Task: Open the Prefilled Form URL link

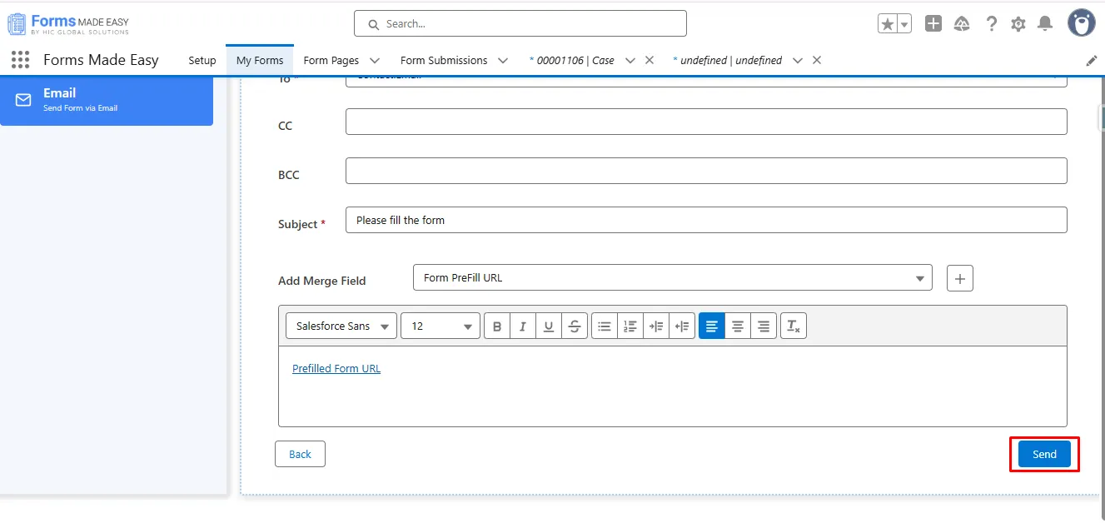Action: tap(336, 369)
